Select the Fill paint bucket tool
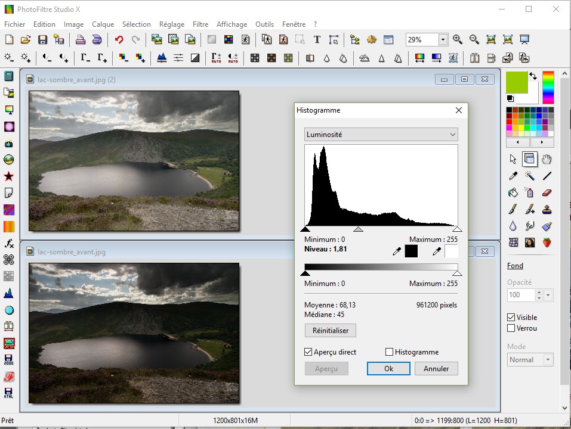This screenshot has height=429, width=571. pos(513,192)
